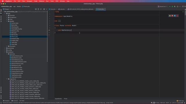The width and height of the screenshot is (186, 104).
Task: Open search everywhere magnifier icon
Action: (x=185, y=6)
